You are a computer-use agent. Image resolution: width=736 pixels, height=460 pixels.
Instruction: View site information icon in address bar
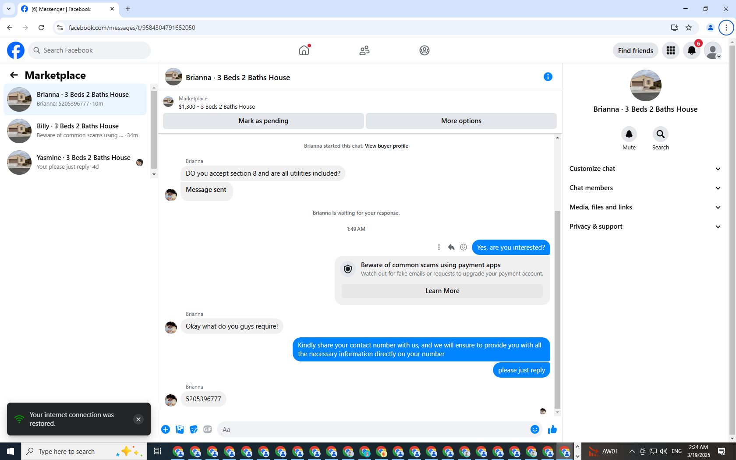60,28
